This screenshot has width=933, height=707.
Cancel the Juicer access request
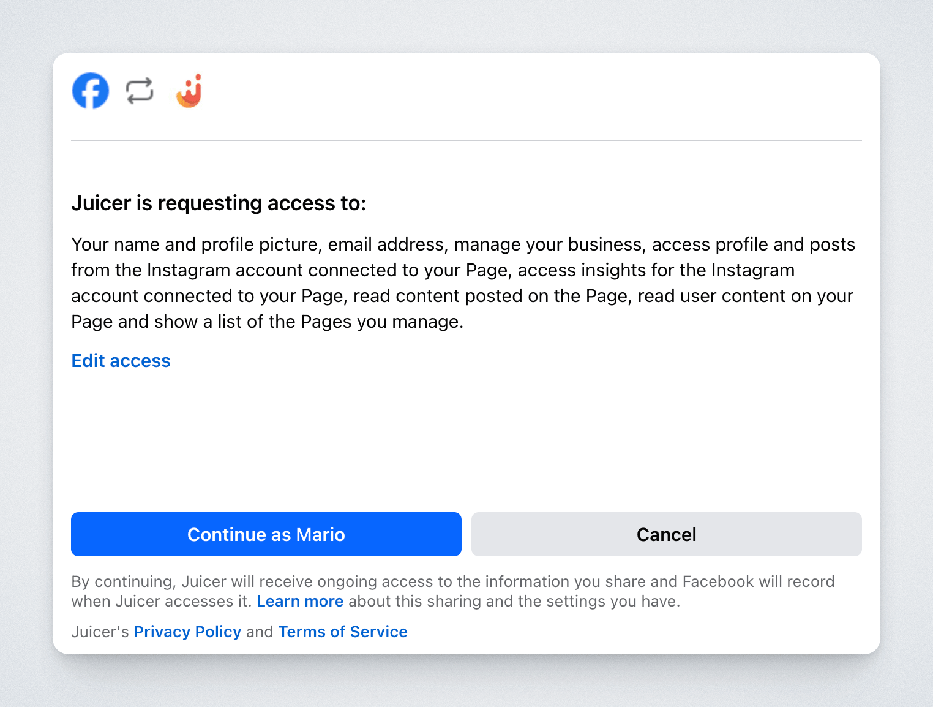coord(666,534)
